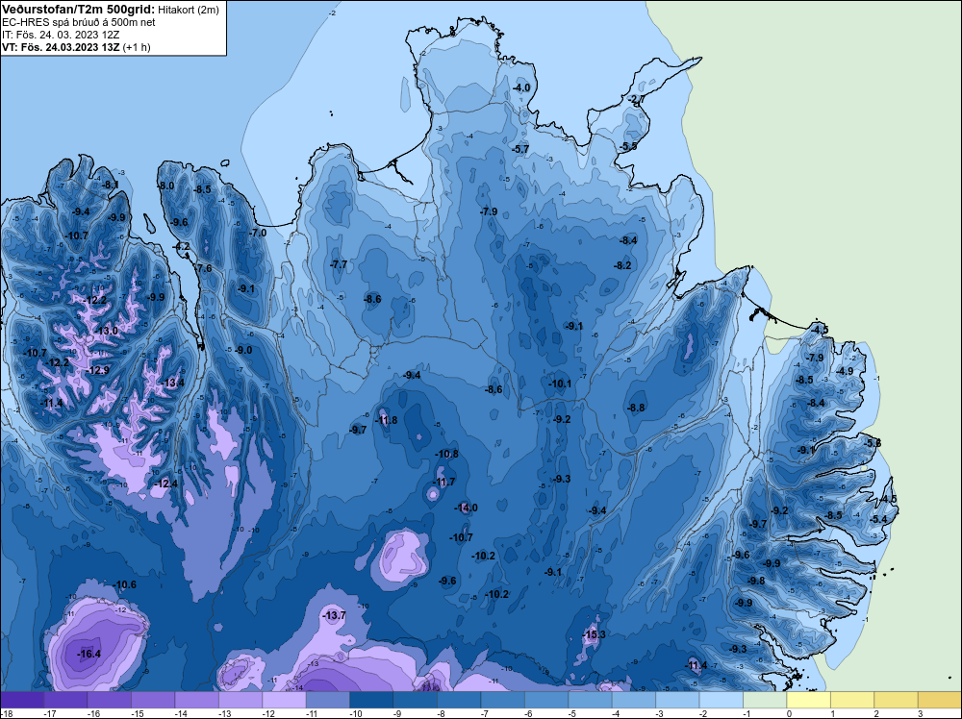
Task: Click the -12.4 temperature value
Action: (x=166, y=483)
